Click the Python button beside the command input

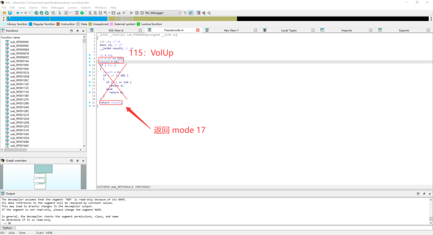[x=8, y=228]
